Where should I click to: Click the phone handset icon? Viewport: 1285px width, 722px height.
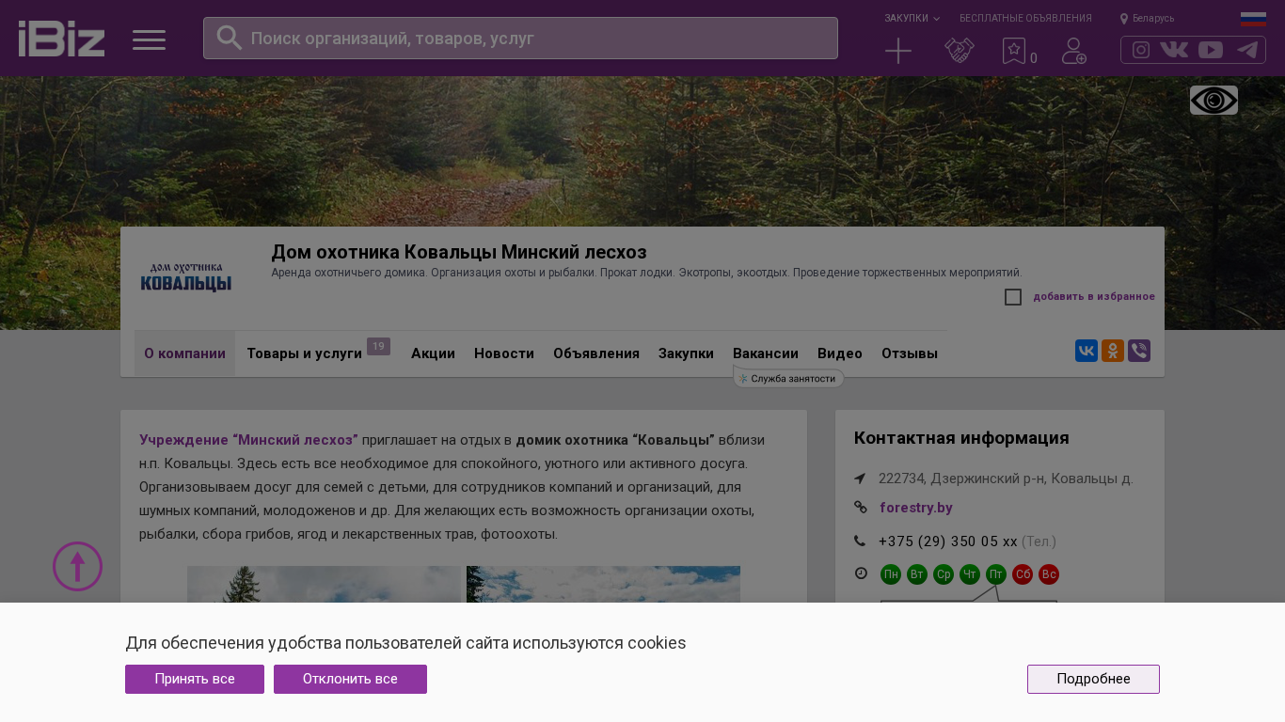click(x=860, y=541)
